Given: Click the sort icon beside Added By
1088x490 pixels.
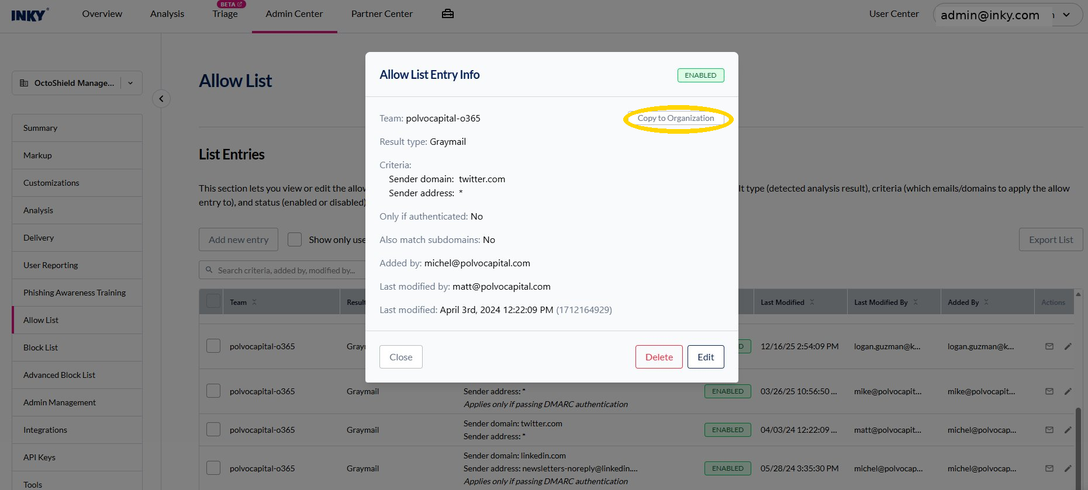Looking at the screenshot, I should 986,303.
